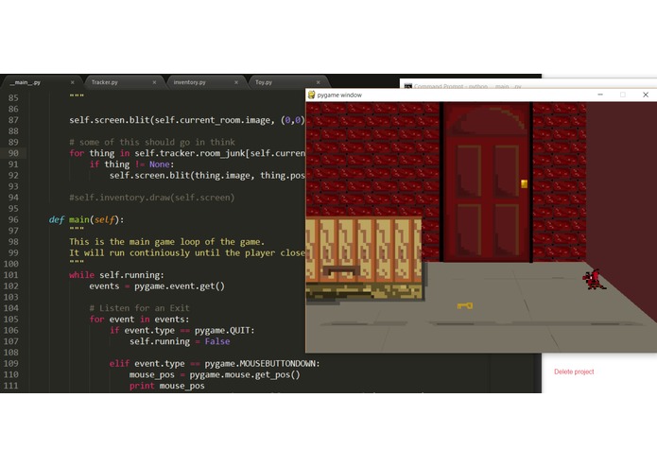
Task: Close the inventory.py tab
Action: [x=236, y=82]
